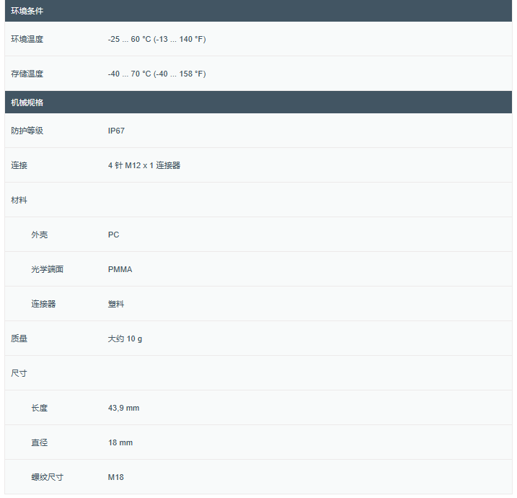Select the 直径 sub-item label
517x498 pixels.
[x=40, y=442]
